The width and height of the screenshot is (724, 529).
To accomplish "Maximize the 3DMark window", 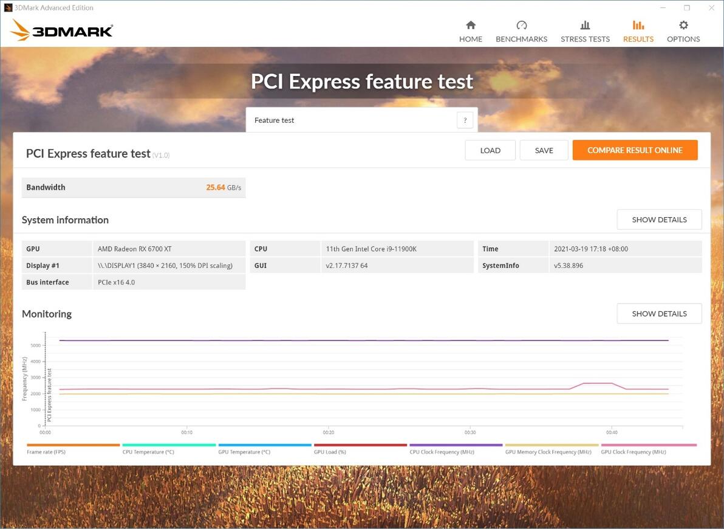I will [x=687, y=8].
